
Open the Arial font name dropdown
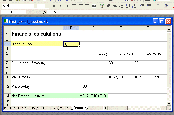[36, 6]
